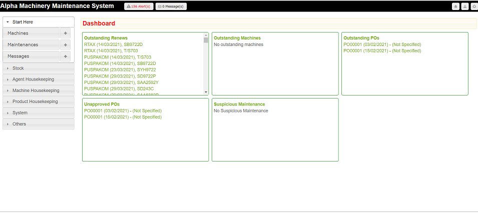Open RTAX (14/03/2021), T/S703 renew

(x=111, y=51)
